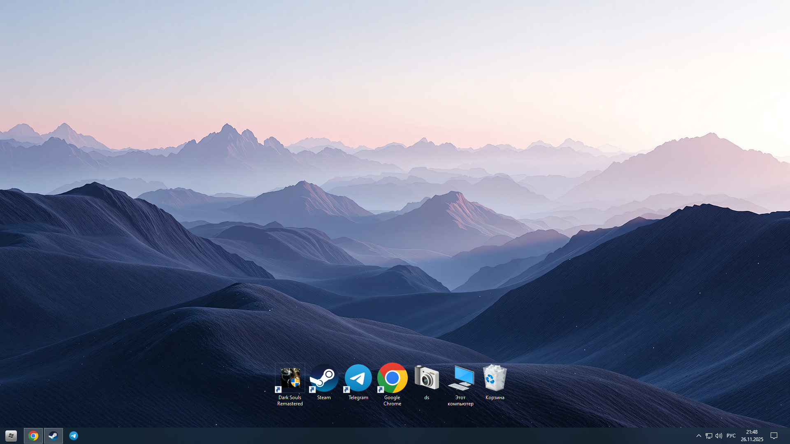Open the clock and calendar flyout
The width and height of the screenshot is (790, 444).
tap(752, 436)
